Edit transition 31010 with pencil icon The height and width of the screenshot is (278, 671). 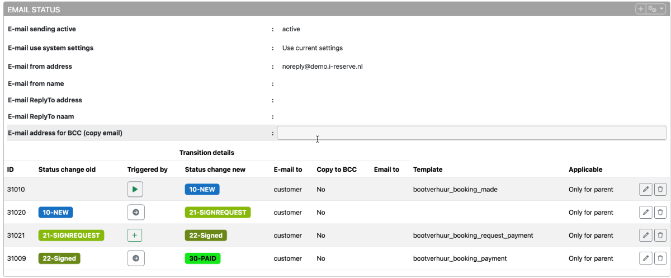[645, 190]
